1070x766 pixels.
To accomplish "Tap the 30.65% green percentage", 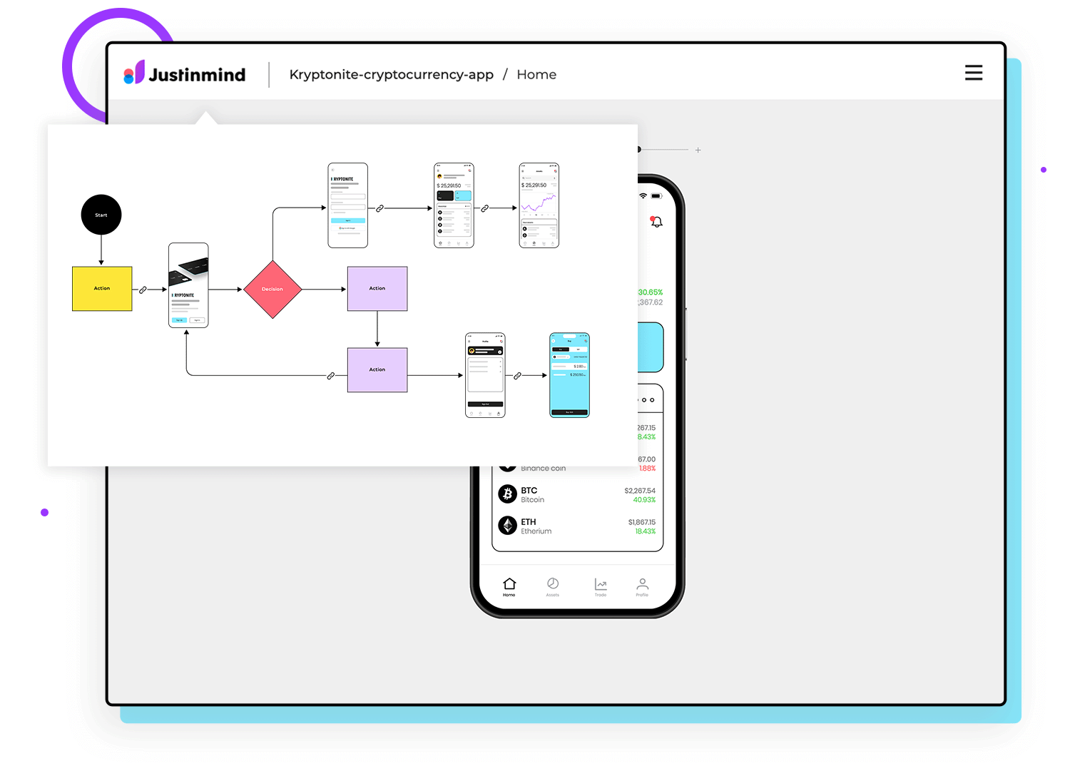I will pos(651,292).
